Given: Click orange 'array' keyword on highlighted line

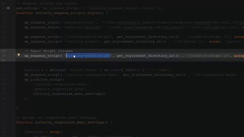Looking at the screenshot, I should click(239, 56).
